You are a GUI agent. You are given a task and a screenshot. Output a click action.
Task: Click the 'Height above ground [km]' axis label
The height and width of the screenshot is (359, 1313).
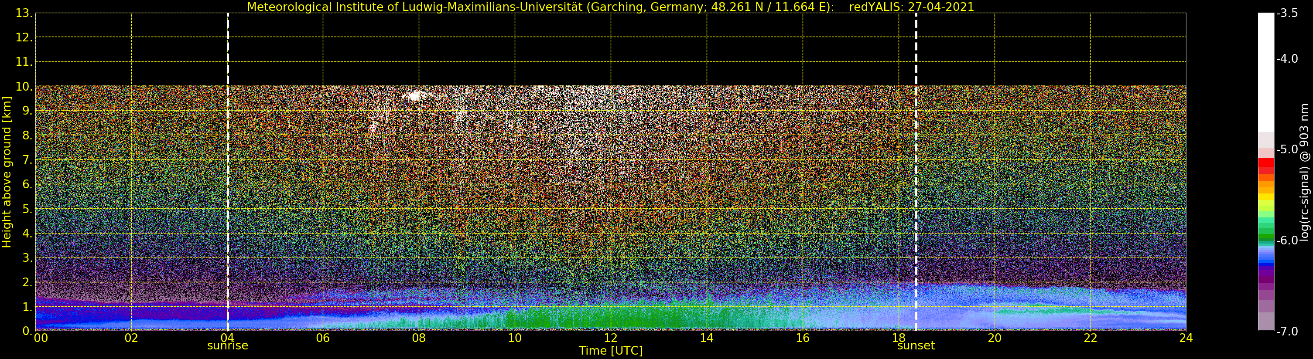click(7, 172)
